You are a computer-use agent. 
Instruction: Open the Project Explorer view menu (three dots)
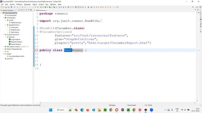pyautogui.click(x=26, y=10)
